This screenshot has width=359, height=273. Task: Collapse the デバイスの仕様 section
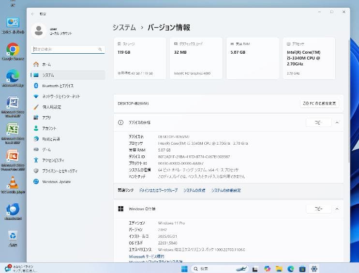[x=337, y=122]
